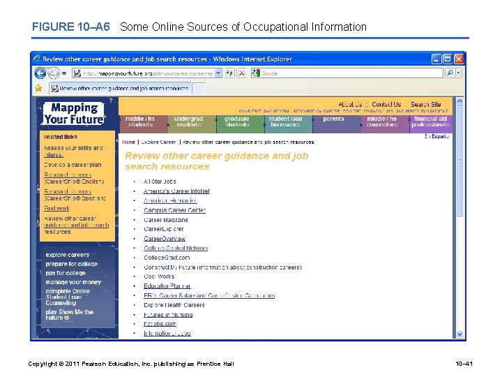The image size is (502, 377).
Task: Open Assess your skills and interest link
Action: 73,151
